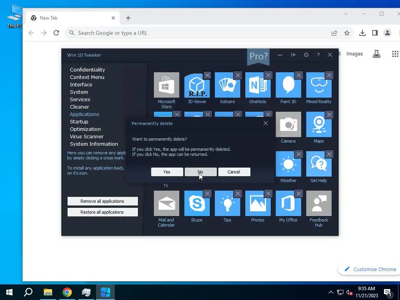Screen dimensions: 400x300
Task: Open the Cleaner section
Action: coord(79,107)
